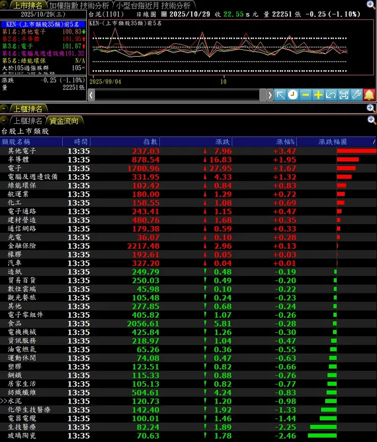Click the gray chart scrollbar thumb

pos(263,95)
